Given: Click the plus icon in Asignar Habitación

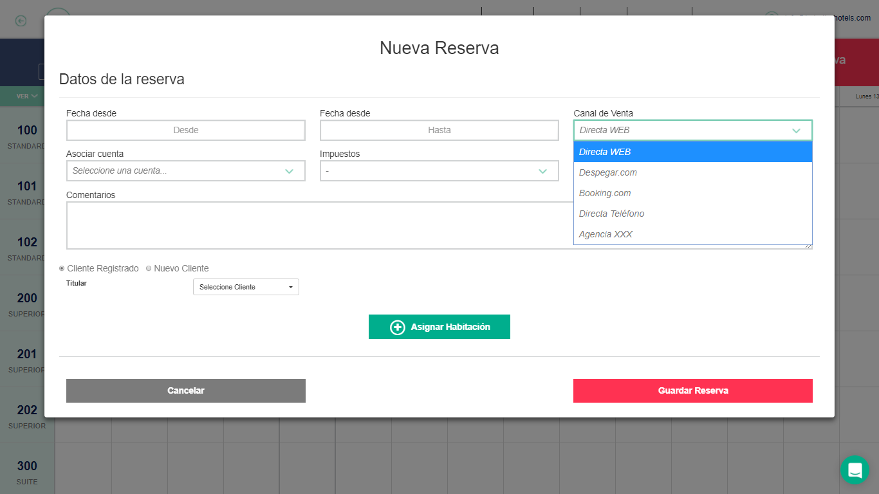Looking at the screenshot, I should click(398, 327).
